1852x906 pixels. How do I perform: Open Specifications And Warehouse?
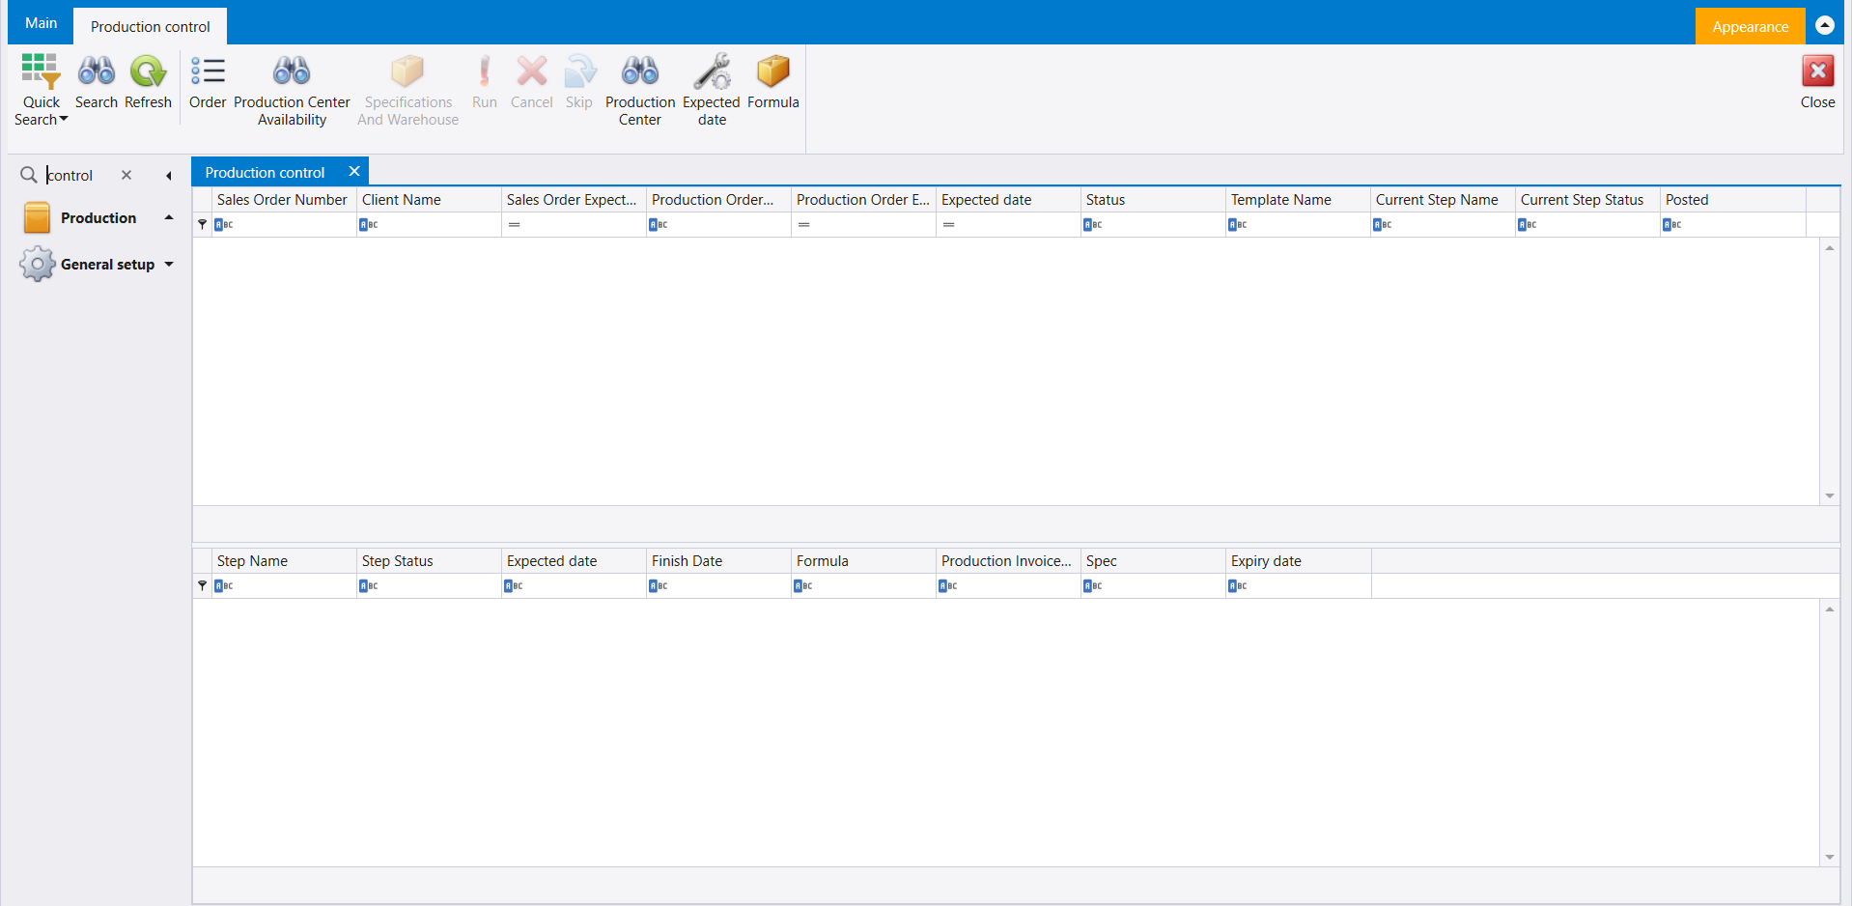point(407,88)
